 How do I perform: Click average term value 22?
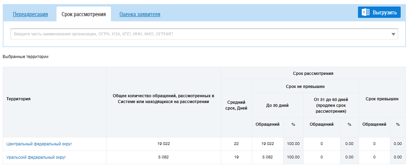236,144
